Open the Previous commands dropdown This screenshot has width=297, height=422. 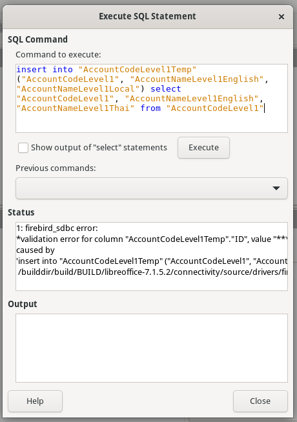tap(152, 188)
